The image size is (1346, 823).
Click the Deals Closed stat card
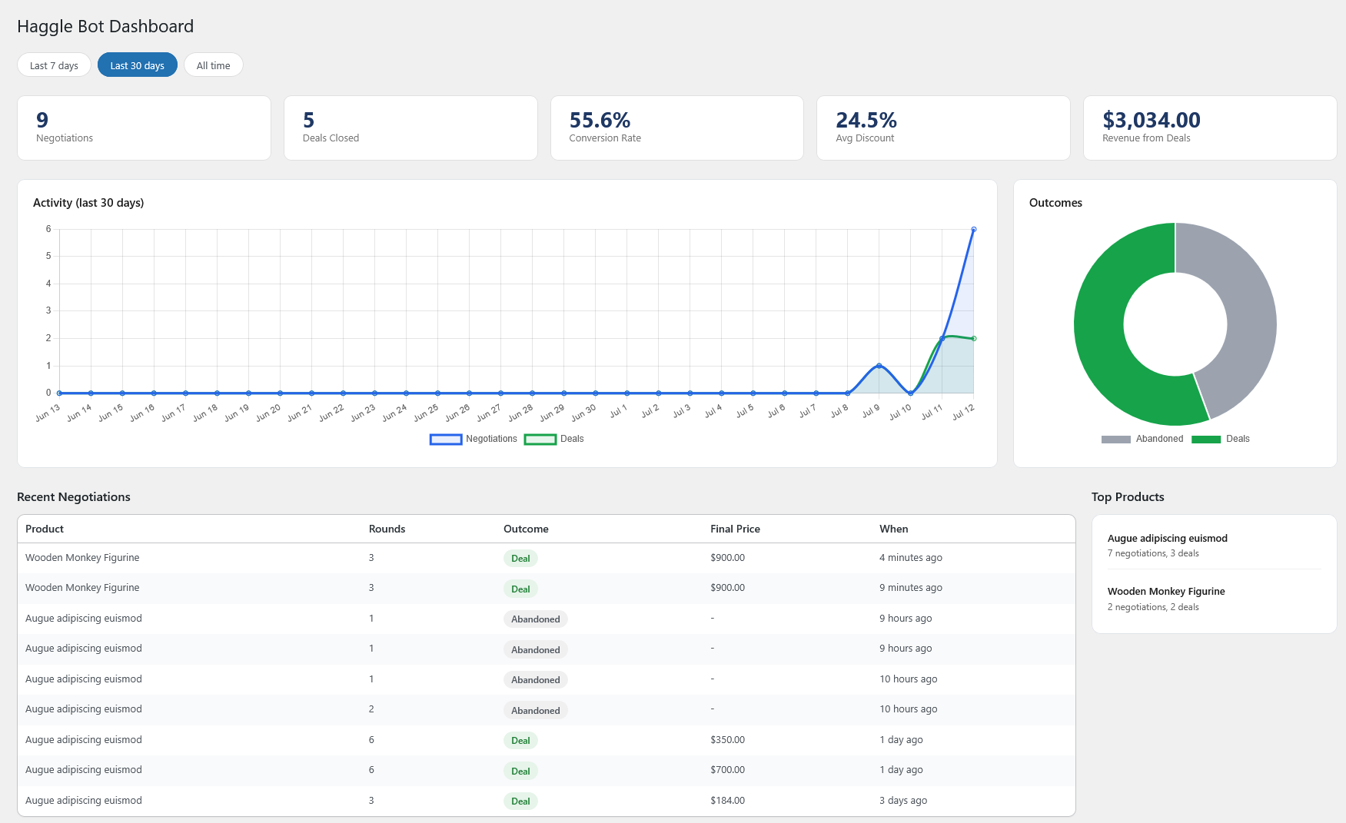point(410,128)
